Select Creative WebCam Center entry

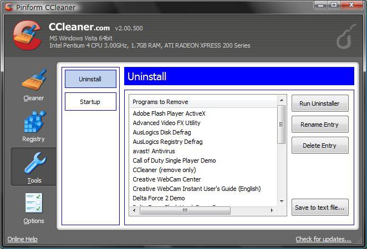pyautogui.click(x=167, y=179)
